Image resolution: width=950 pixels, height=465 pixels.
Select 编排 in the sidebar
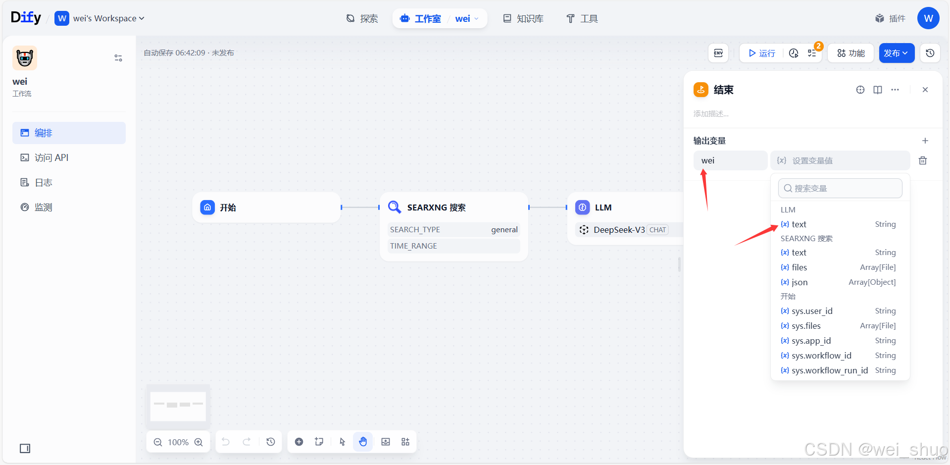pyautogui.click(x=69, y=133)
